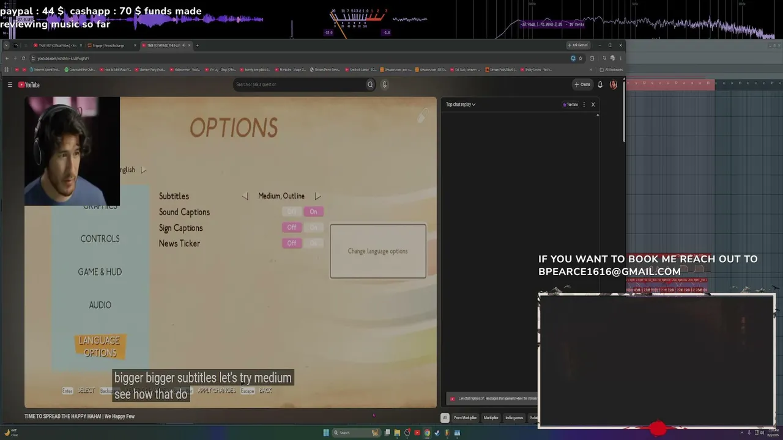Open the Controls options section
The height and width of the screenshot is (440, 783).
tap(100, 239)
